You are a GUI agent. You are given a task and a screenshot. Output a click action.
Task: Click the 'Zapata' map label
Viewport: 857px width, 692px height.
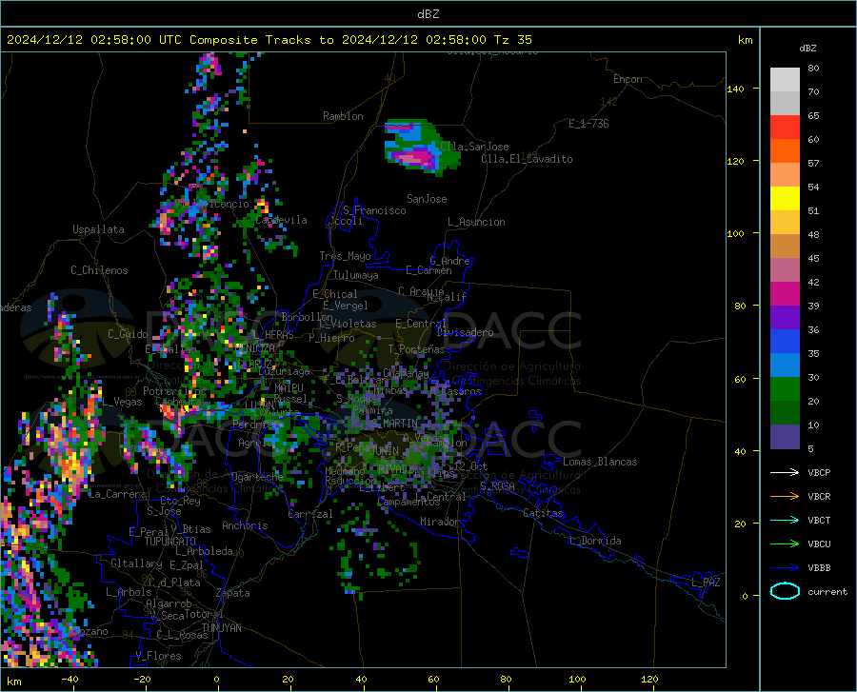(233, 593)
